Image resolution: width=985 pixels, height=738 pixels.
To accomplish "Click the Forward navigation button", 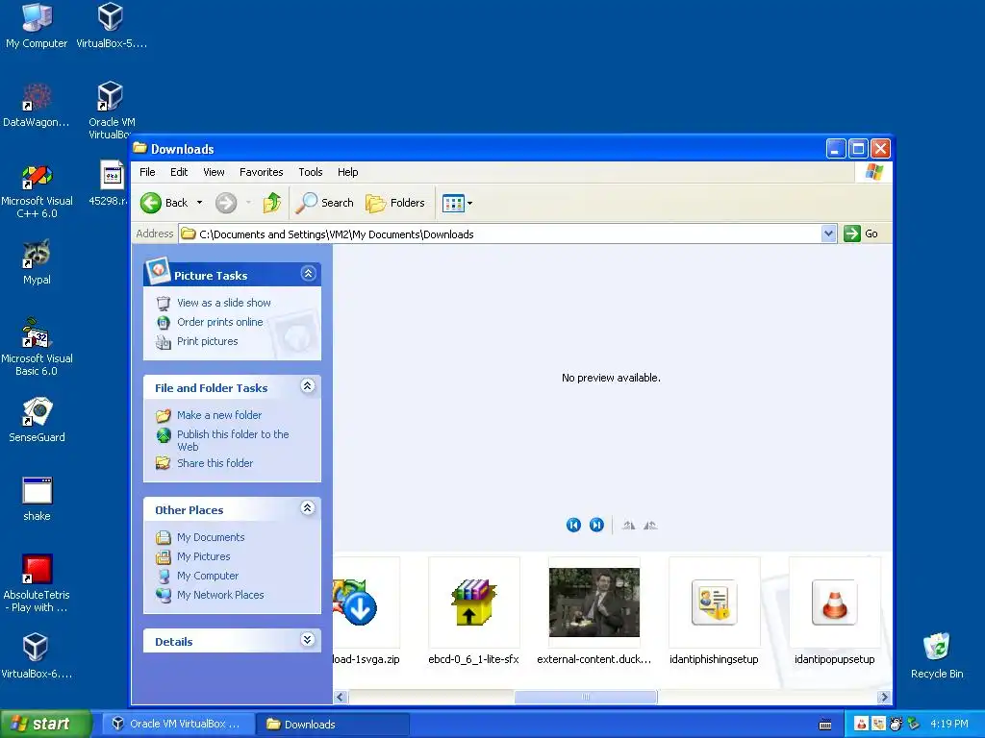I will 226,203.
